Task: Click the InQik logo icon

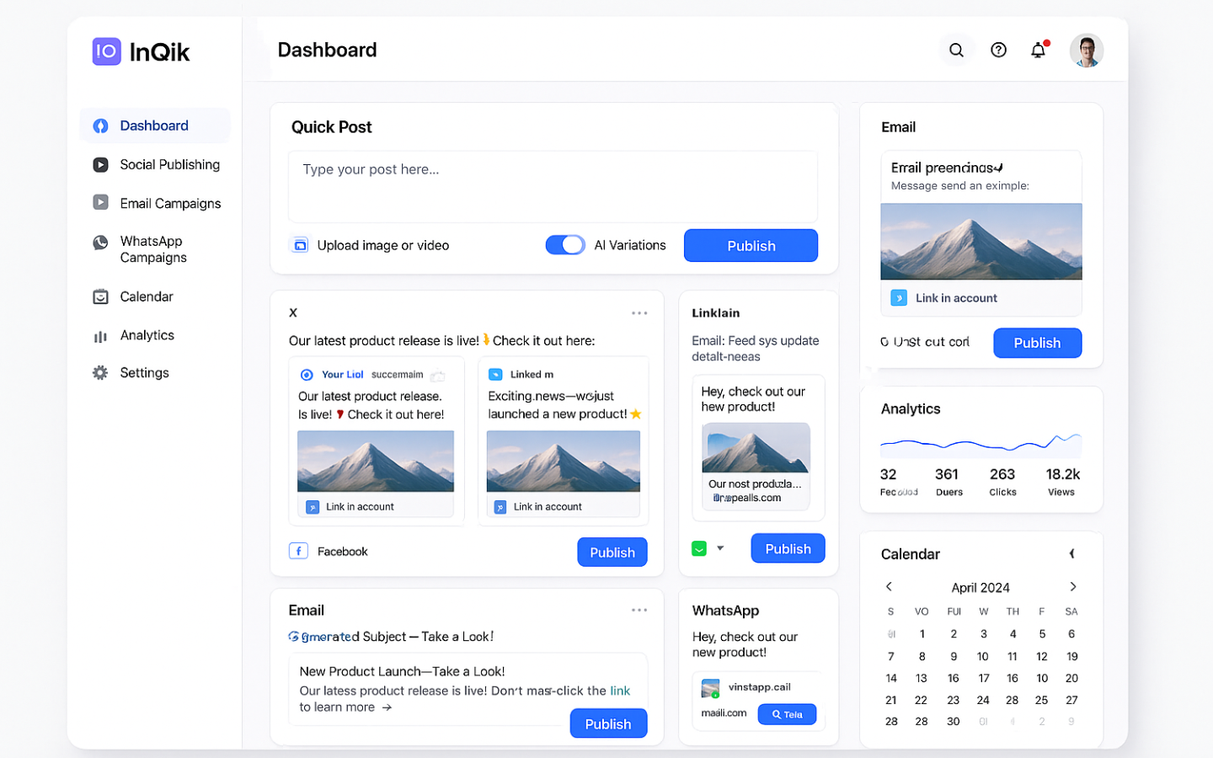Action: point(107,51)
